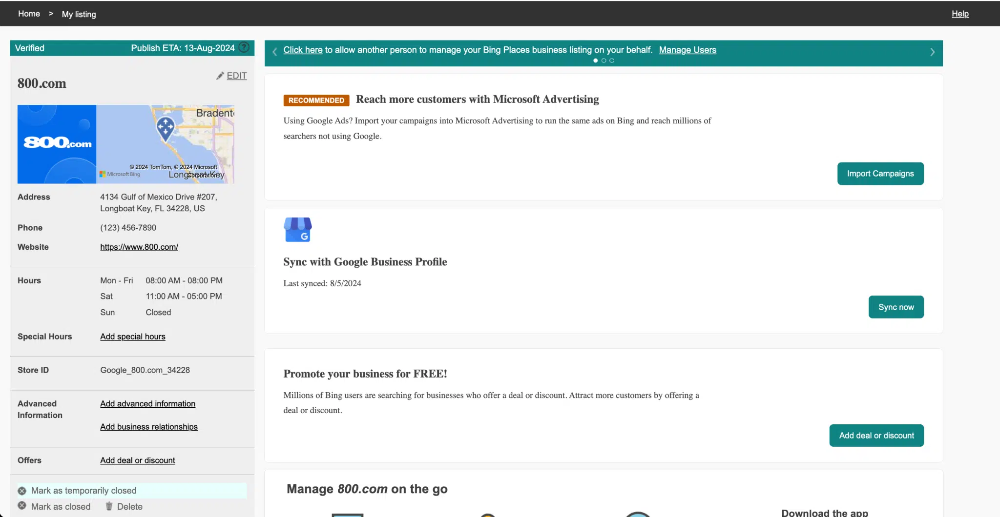This screenshot has width=1000, height=517.
Task: Click the Store ID value Google_800.com_34228
Action: (145, 370)
